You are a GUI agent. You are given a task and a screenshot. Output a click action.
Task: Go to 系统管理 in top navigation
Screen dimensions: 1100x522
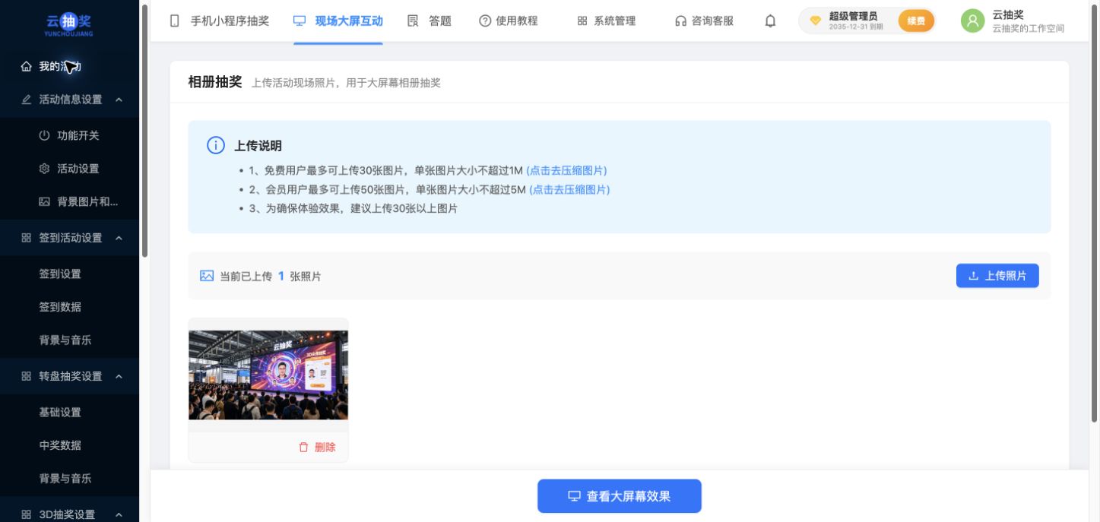[606, 21]
